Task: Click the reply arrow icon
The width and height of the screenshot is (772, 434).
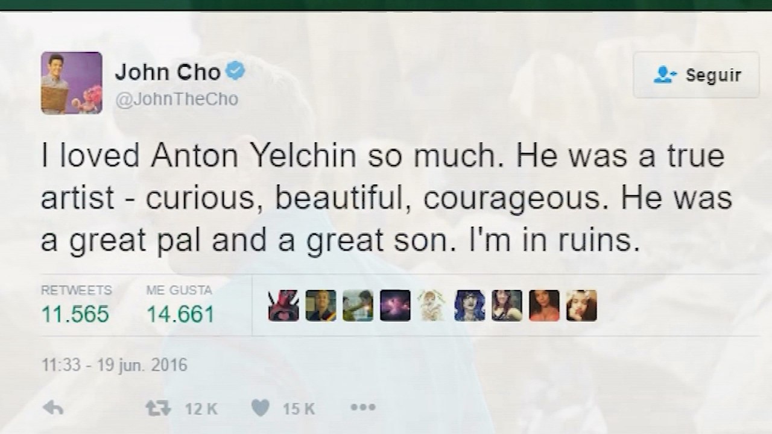Action: (x=54, y=408)
